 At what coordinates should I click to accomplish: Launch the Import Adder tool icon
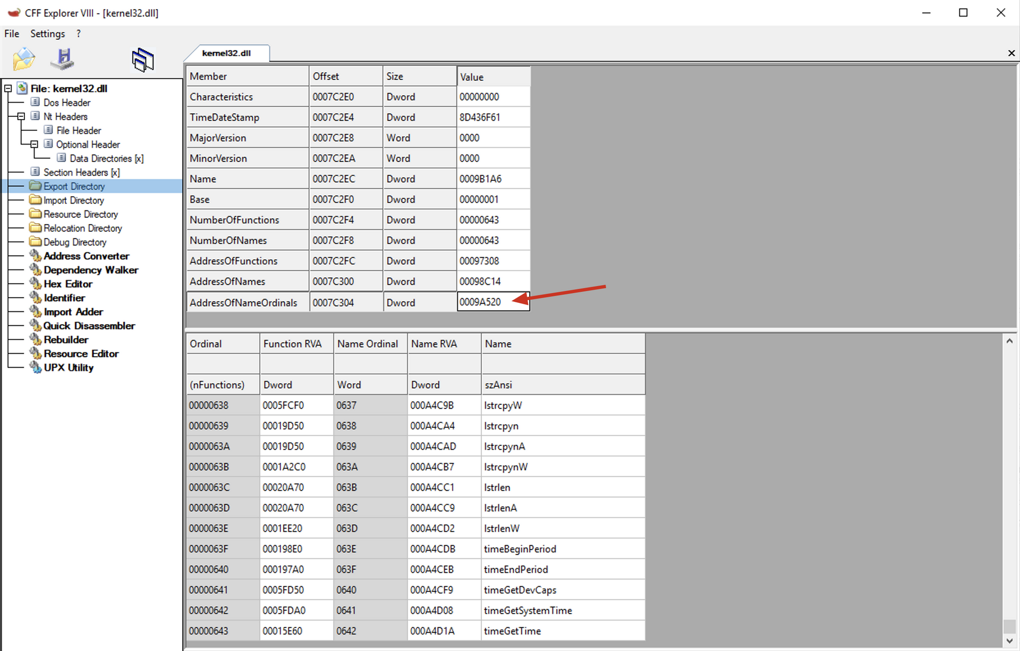(36, 311)
